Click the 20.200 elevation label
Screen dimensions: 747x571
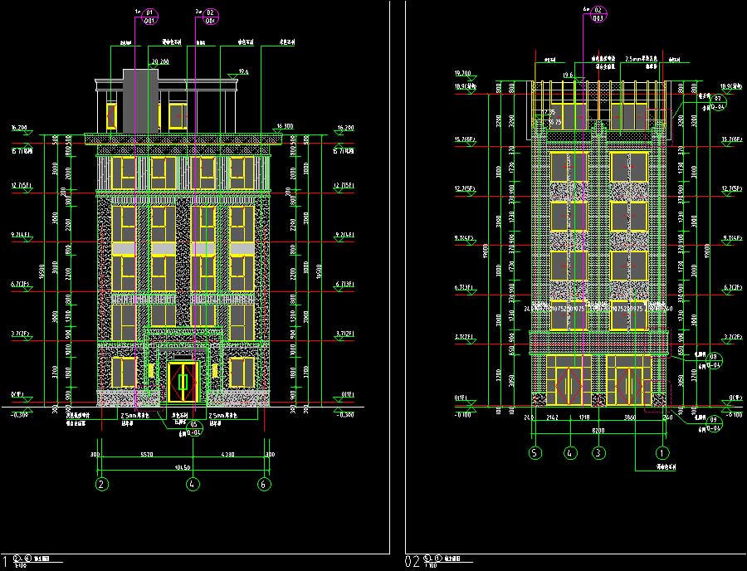160,61
